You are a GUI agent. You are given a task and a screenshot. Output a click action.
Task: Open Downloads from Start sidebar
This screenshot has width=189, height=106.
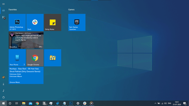[x=3, y=84]
